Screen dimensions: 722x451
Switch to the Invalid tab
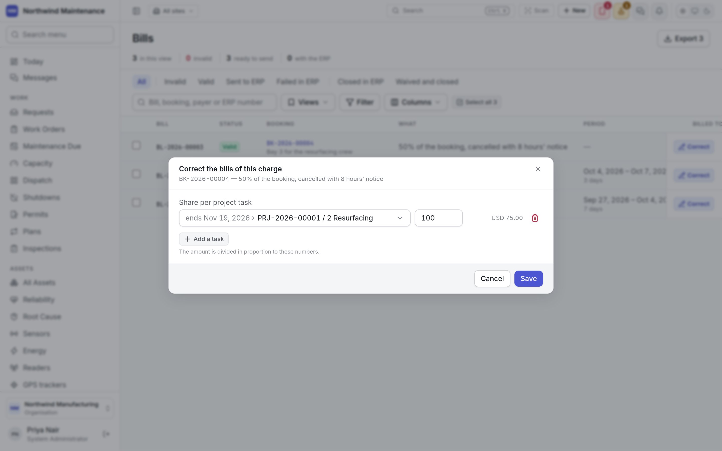click(175, 82)
